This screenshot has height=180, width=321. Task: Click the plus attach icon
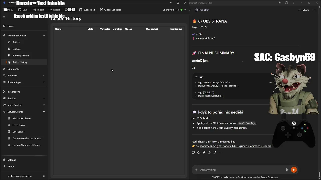(x=196, y=170)
